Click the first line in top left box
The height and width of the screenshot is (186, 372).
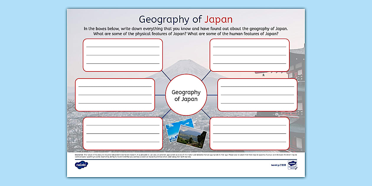click(x=123, y=47)
